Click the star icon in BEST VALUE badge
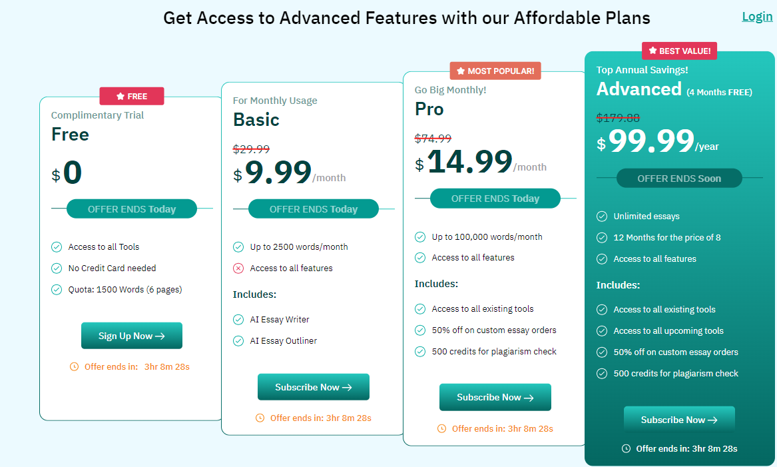The image size is (777, 467). pyautogui.click(x=652, y=51)
